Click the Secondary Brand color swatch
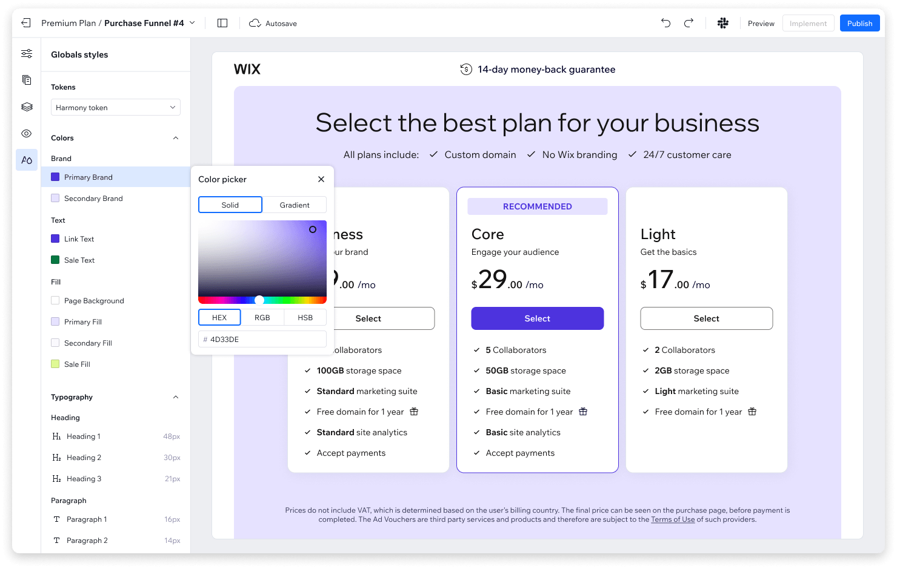 click(x=55, y=198)
